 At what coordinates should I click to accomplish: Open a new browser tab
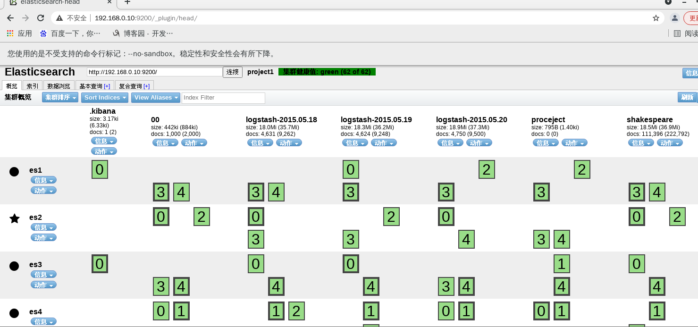click(127, 2)
